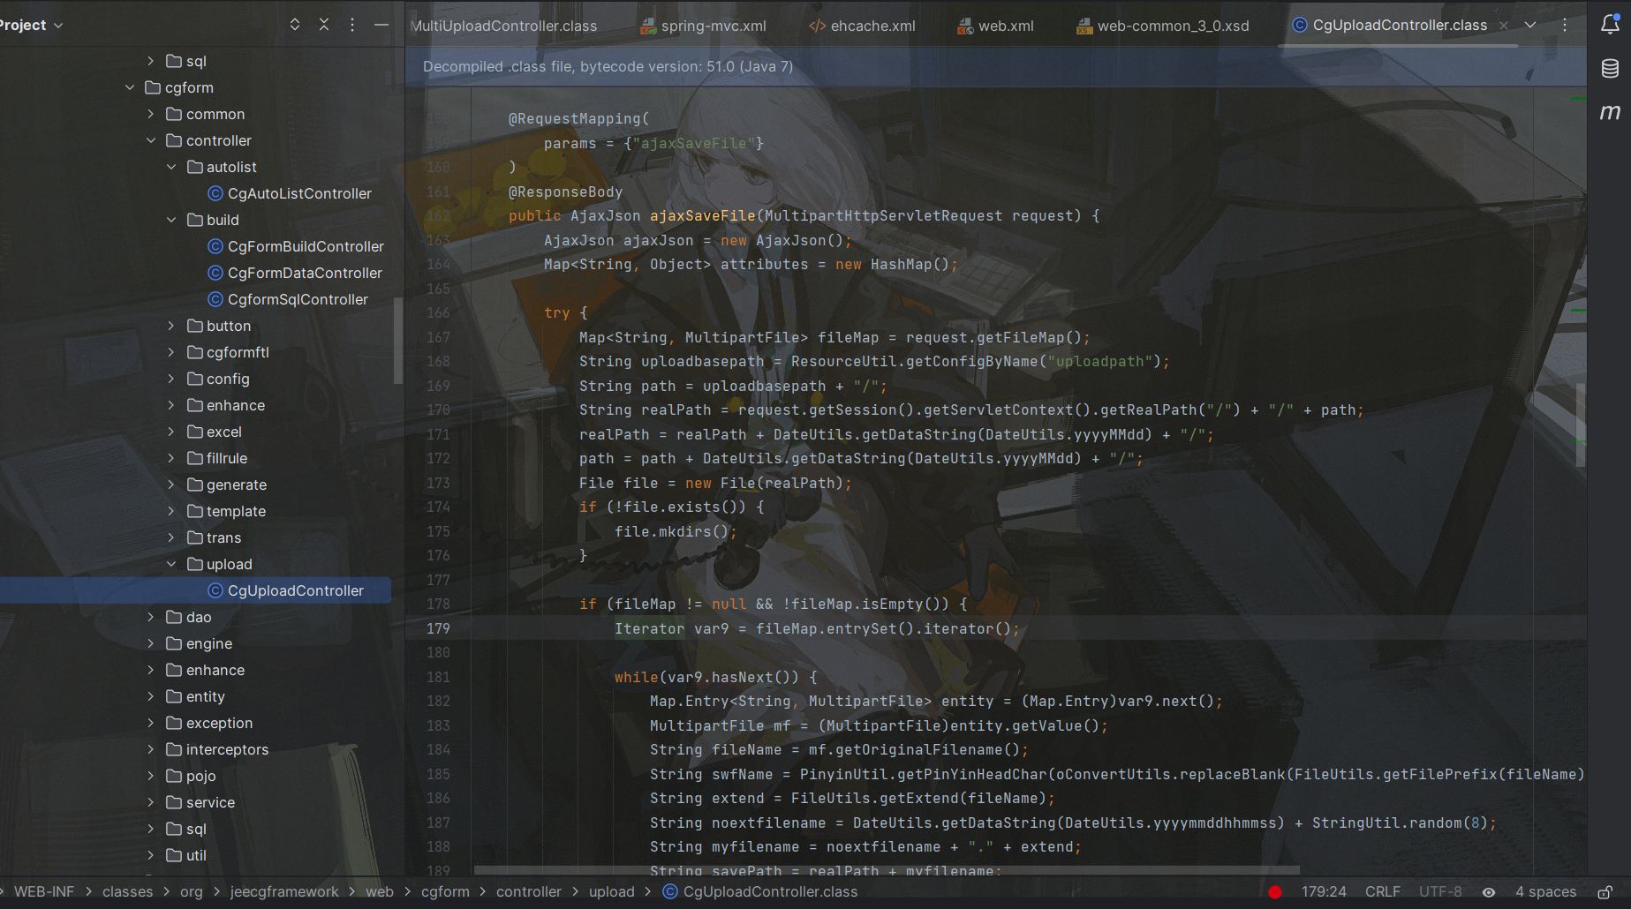Toggle reader mode eye icon in status bar
This screenshot has width=1631, height=909.
click(x=1489, y=892)
